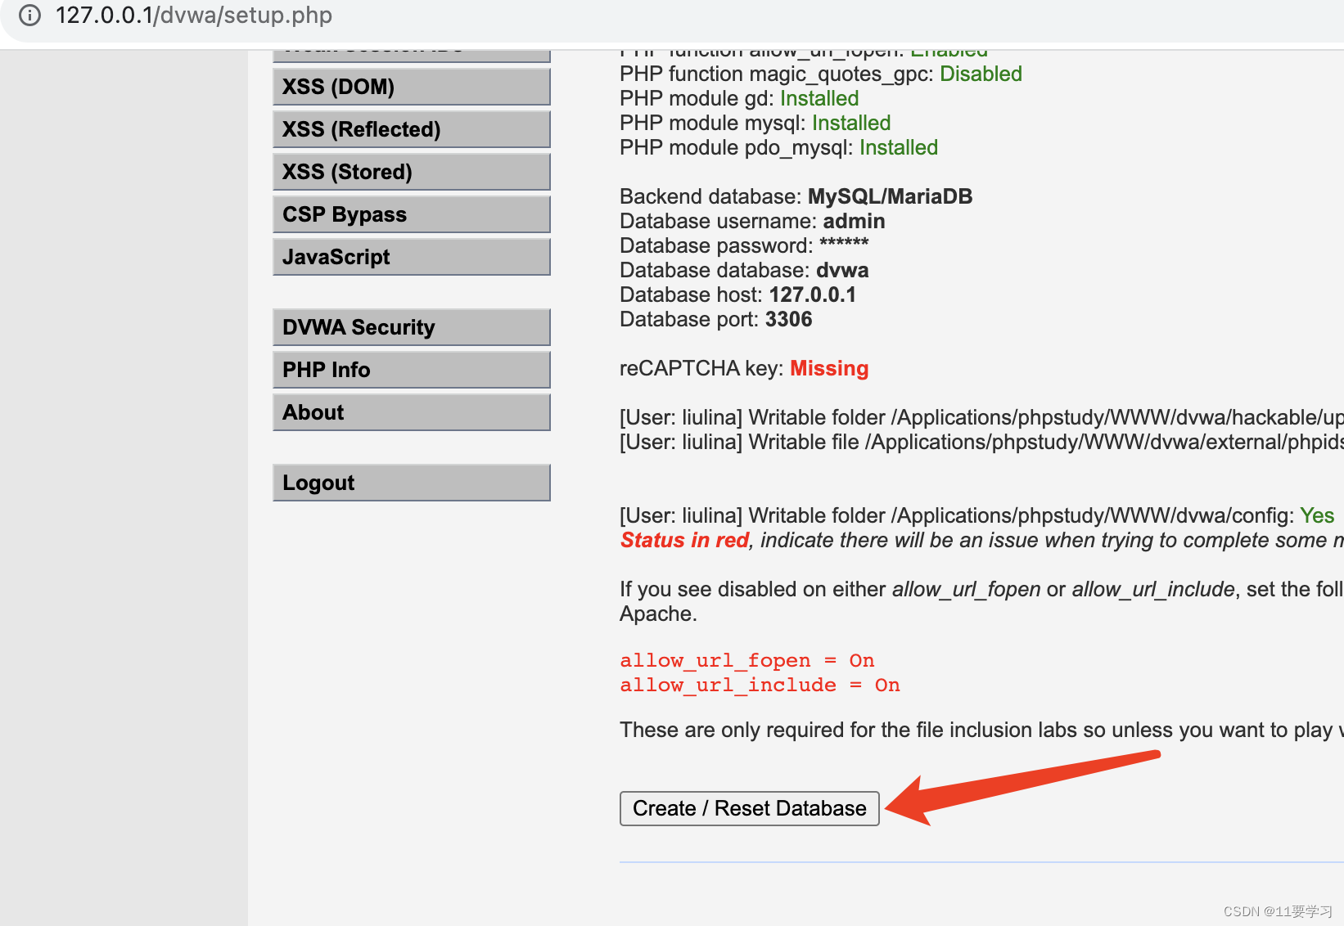
Task: Open the JavaScript menu item
Action: coord(412,257)
